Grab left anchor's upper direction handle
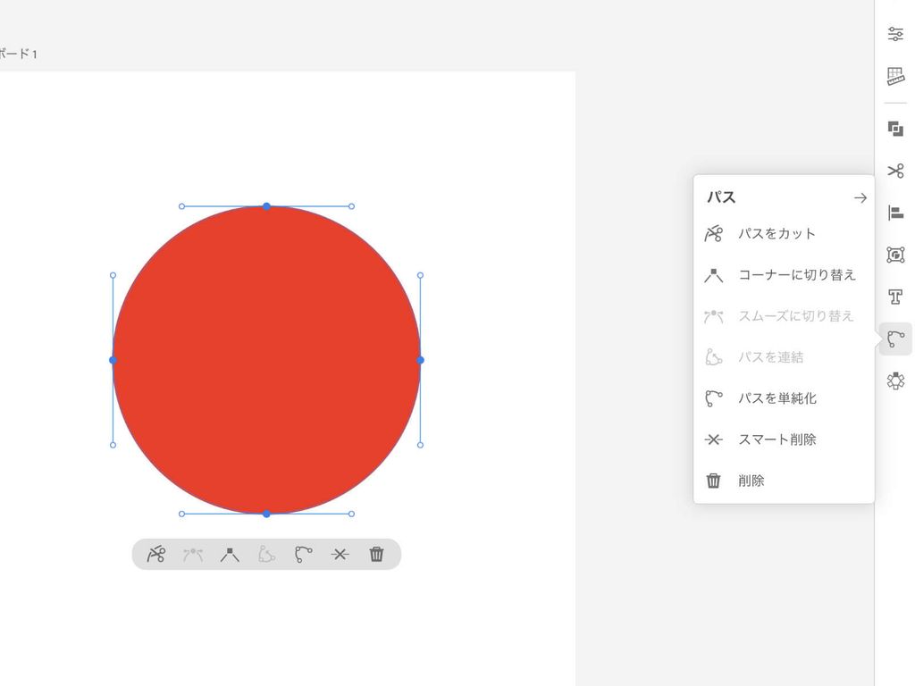The width and height of the screenshot is (915, 686). click(113, 275)
